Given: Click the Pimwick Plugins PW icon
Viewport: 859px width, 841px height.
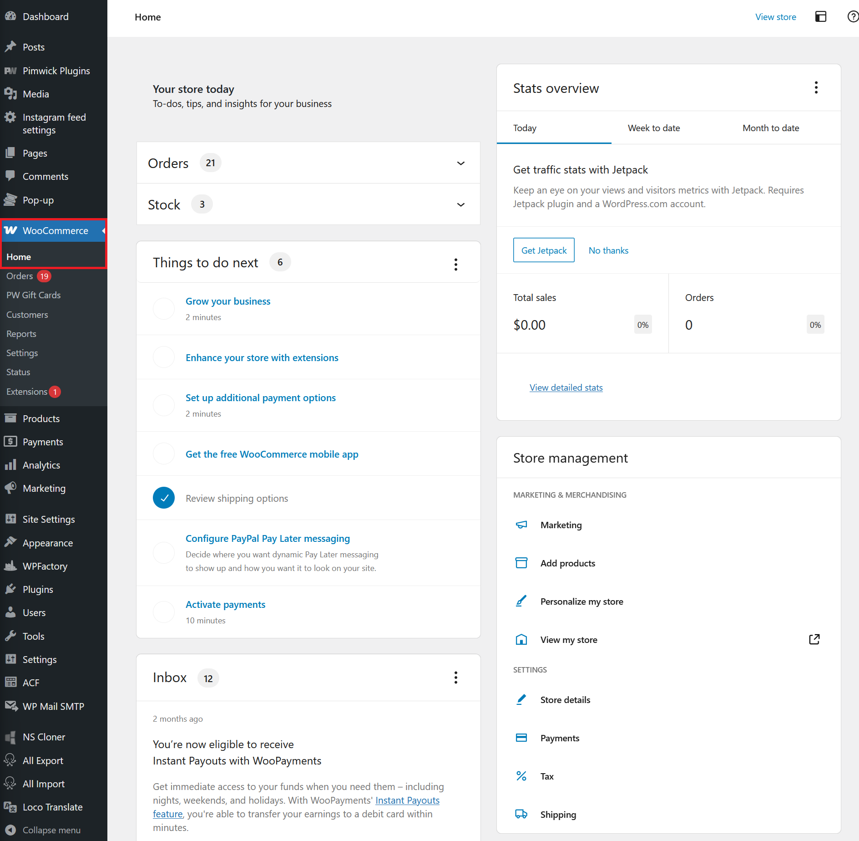Looking at the screenshot, I should pos(10,71).
